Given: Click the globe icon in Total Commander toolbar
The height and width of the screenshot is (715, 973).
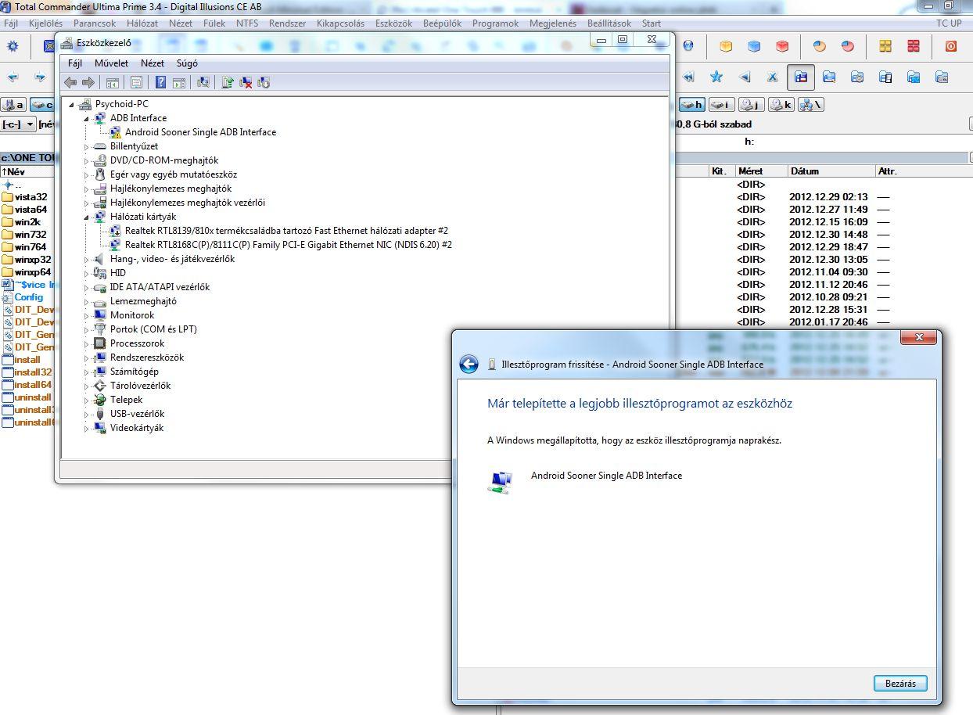Looking at the screenshot, I should coord(688,46).
